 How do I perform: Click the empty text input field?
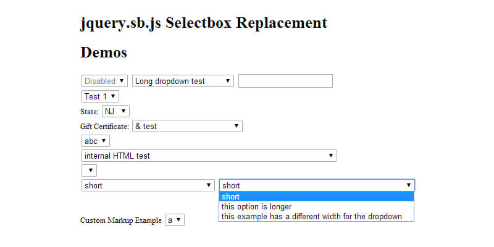coord(285,81)
